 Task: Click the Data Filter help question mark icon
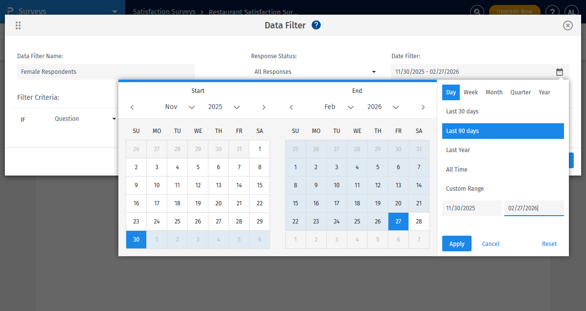tap(316, 25)
